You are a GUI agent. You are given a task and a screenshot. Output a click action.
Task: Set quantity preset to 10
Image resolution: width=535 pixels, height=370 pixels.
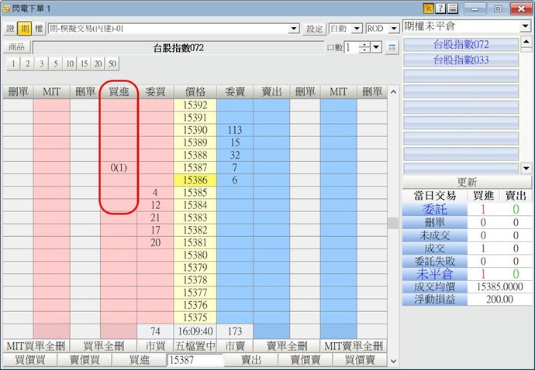[70, 63]
